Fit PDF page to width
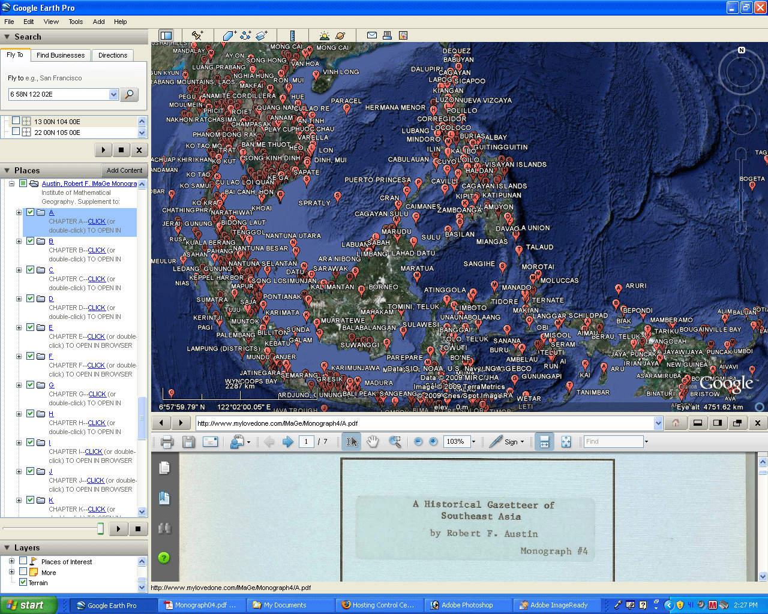The width and height of the screenshot is (768, 614). 544,442
